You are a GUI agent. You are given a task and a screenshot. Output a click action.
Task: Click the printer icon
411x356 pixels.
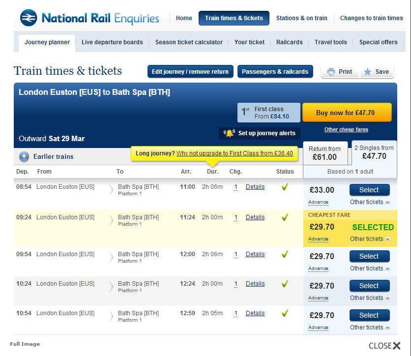[331, 72]
